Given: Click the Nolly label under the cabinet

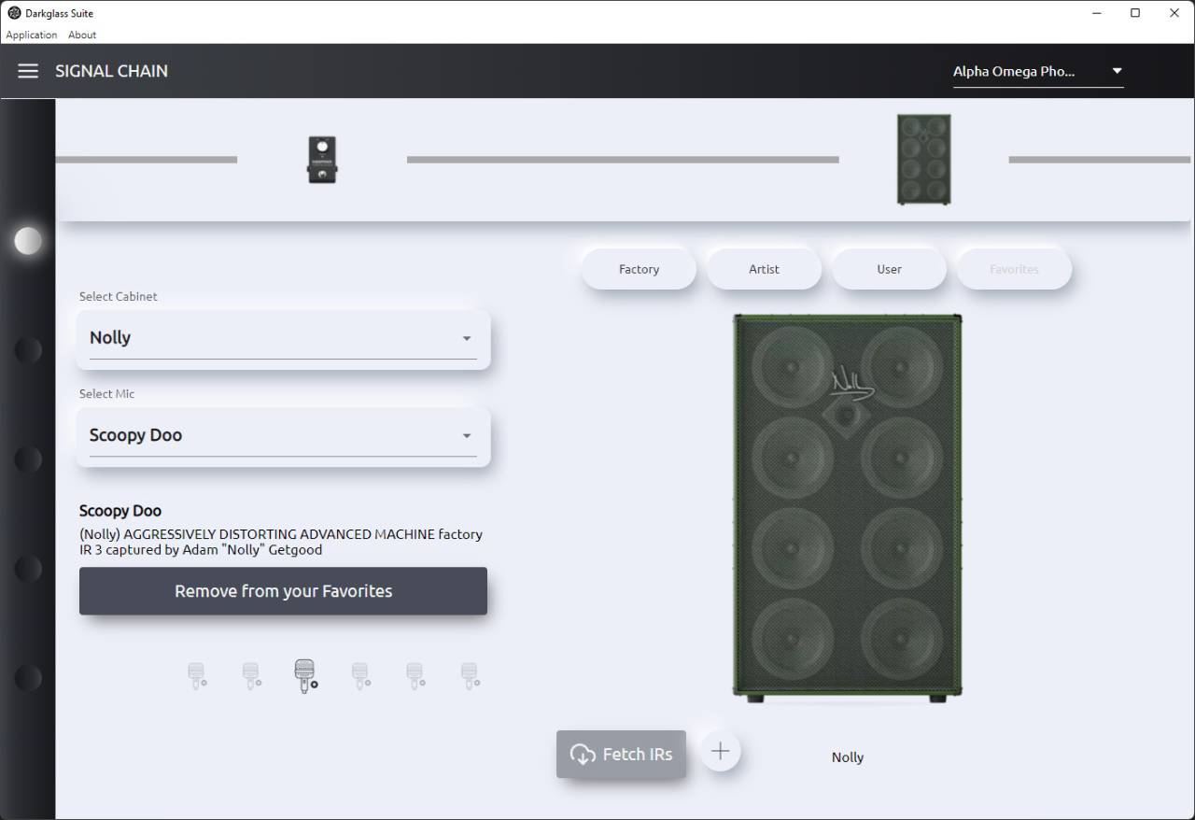Looking at the screenshot, I should tap(848, 757).
